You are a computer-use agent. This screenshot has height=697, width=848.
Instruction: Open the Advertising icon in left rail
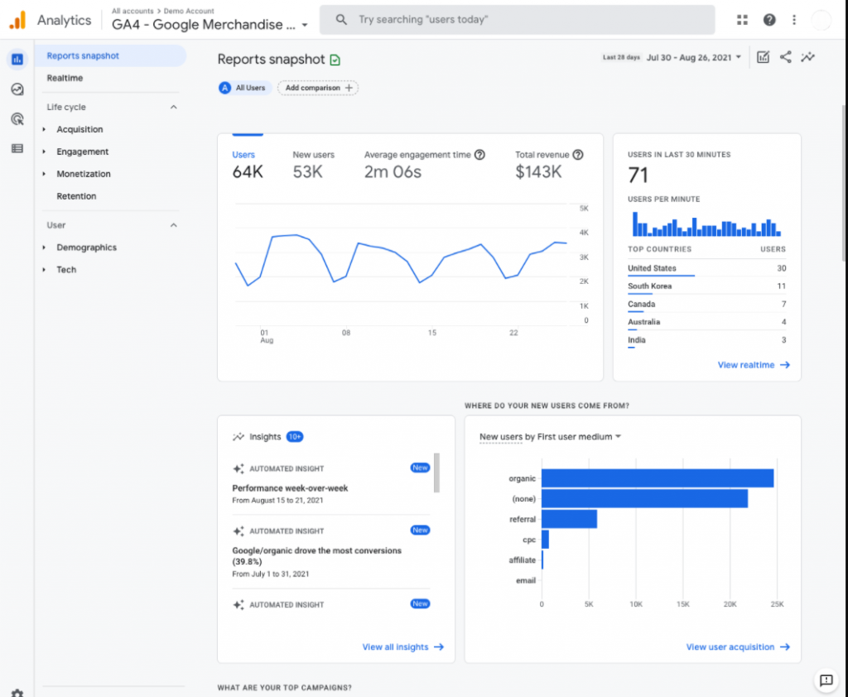17,119
